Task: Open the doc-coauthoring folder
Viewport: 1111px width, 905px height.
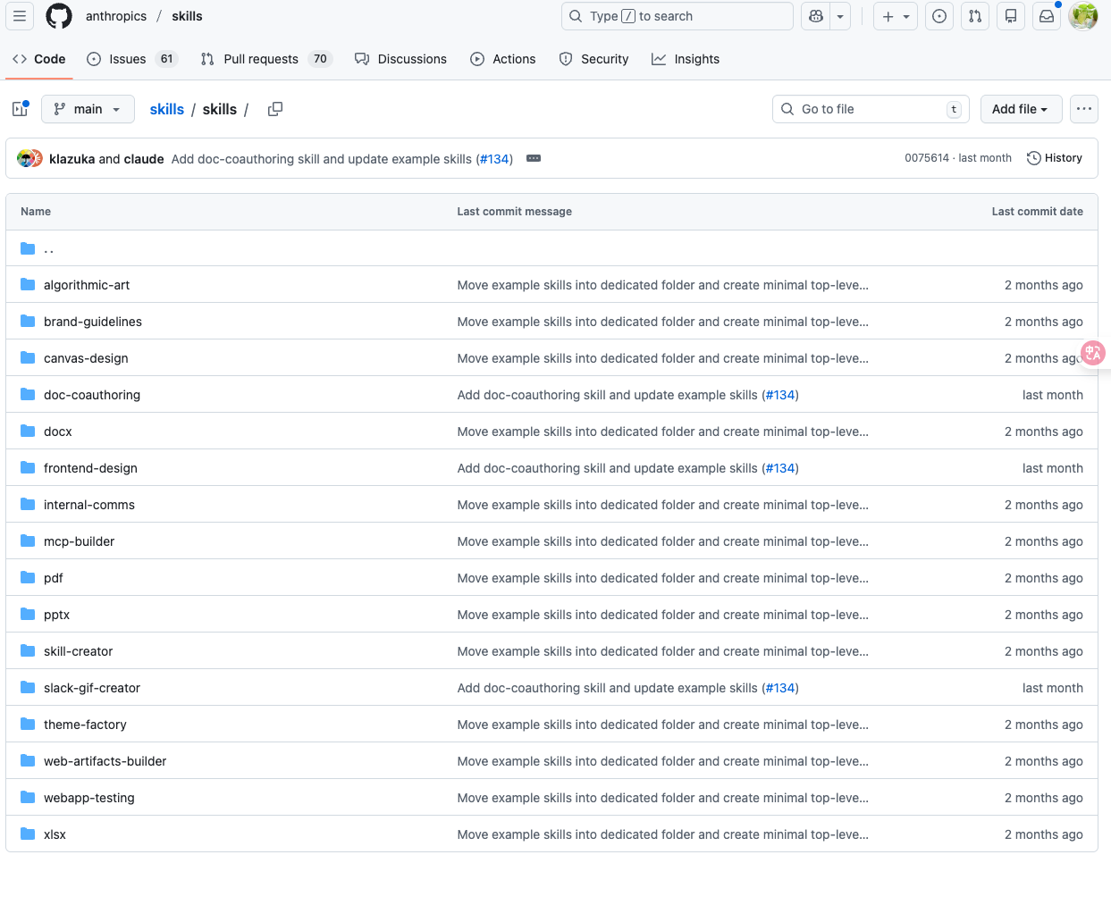Action: pyautogui.click(x=92, y=395)
